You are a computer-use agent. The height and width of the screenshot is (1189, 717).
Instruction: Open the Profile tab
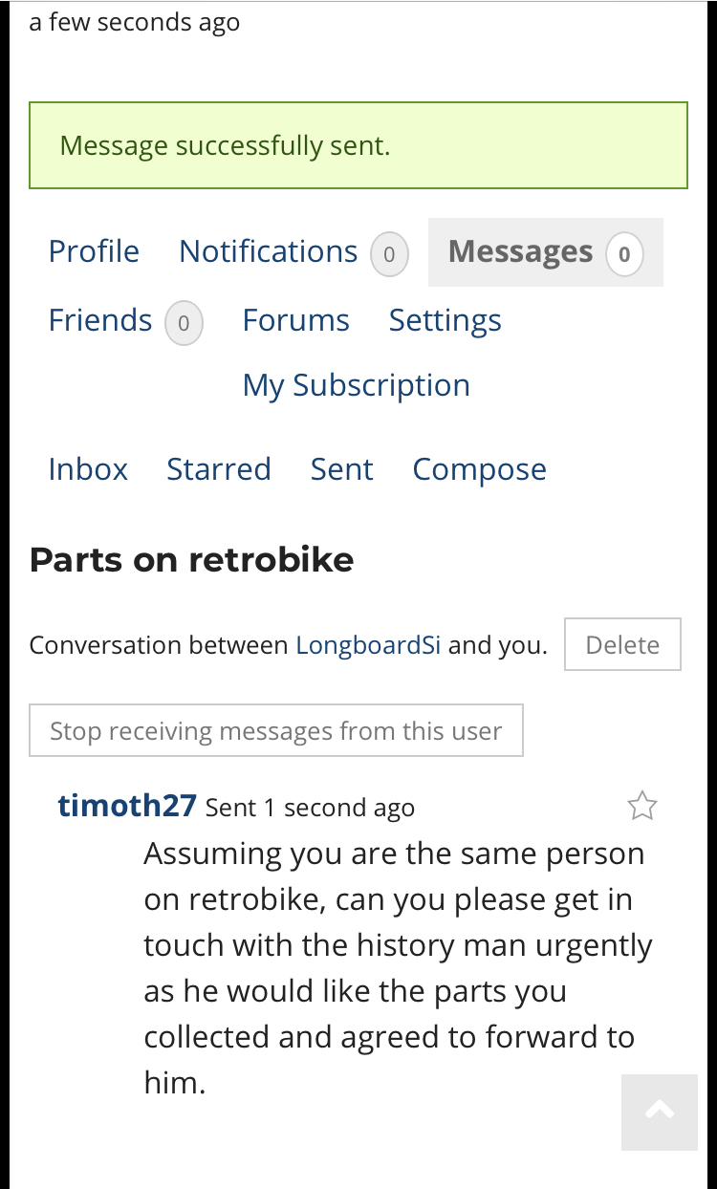[94, 251]
